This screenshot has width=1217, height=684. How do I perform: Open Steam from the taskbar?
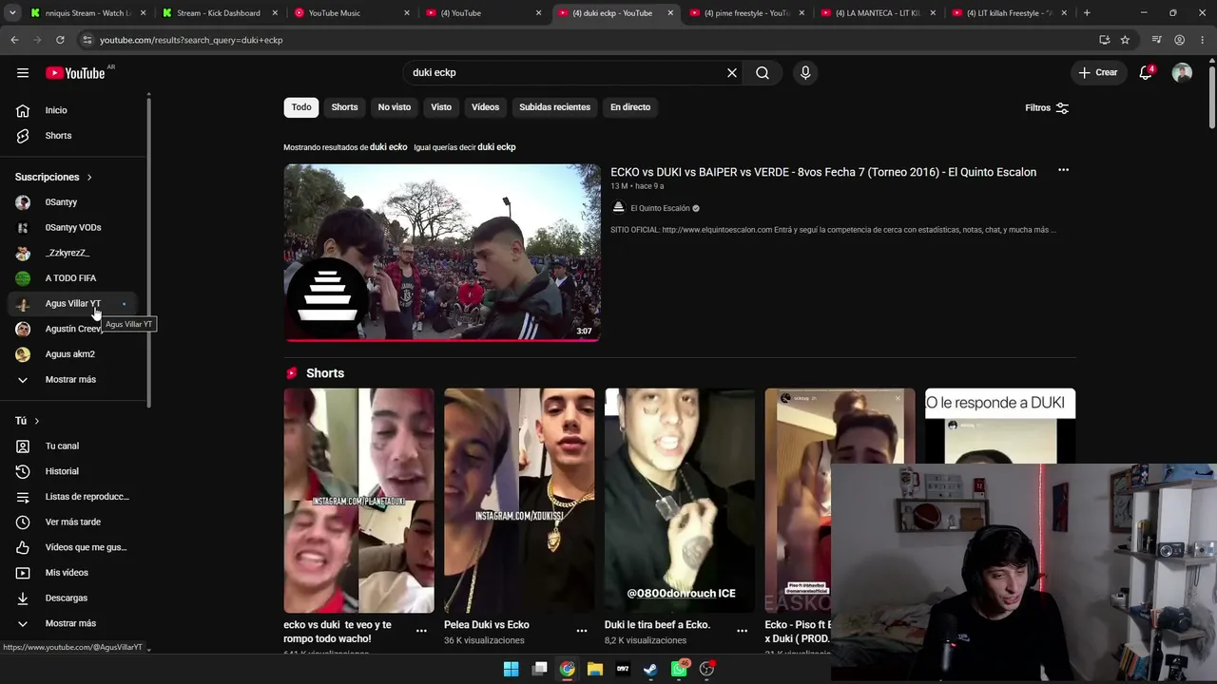pyautogui.click(x=650, y=669)
